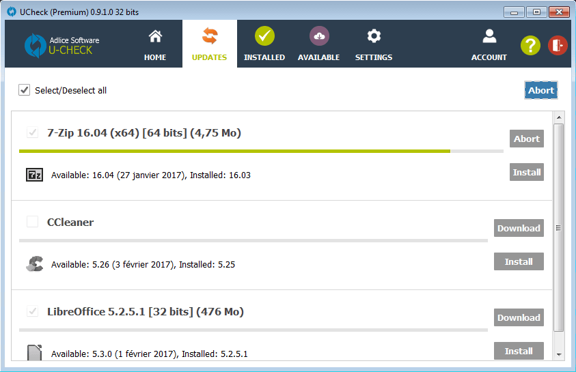Open the Home page house icon

[155, 36]
